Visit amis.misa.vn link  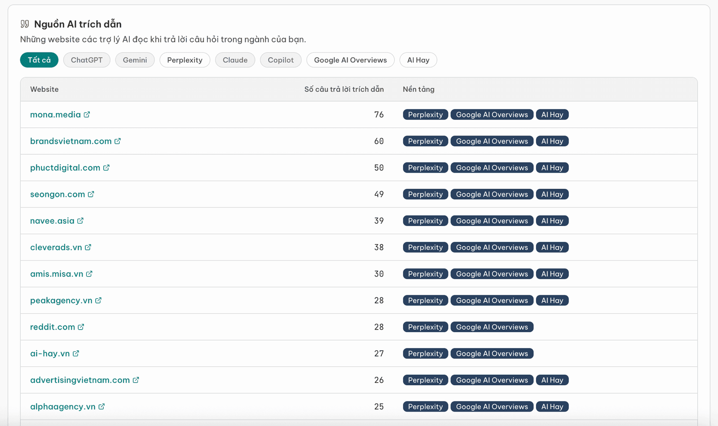point(57,274)
